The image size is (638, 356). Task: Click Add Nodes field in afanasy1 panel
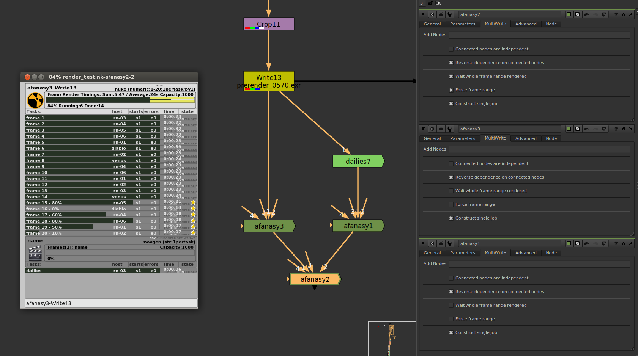[x=539, y=263]
